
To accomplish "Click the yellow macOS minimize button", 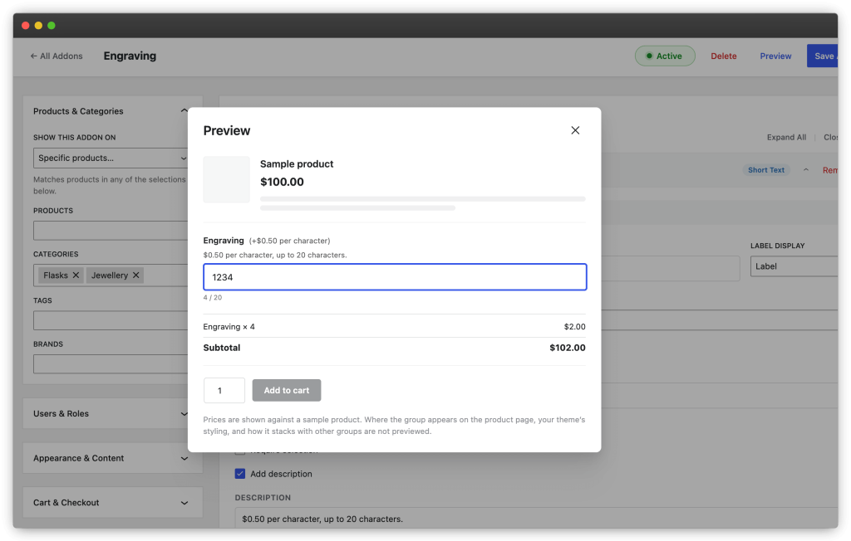I will click(x=38, y=26).
